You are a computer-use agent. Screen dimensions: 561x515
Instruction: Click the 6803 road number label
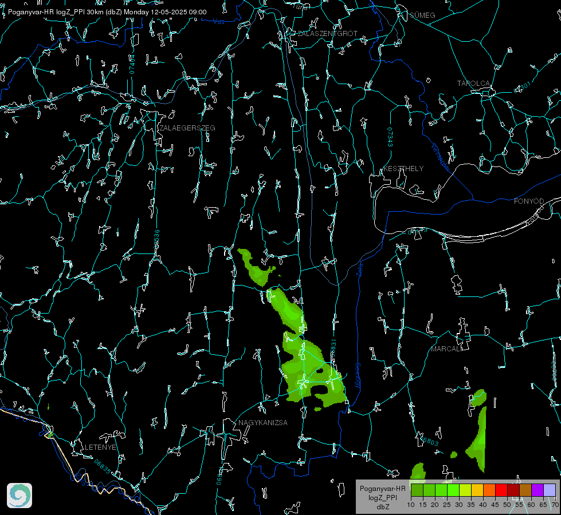tap(430, 442)
